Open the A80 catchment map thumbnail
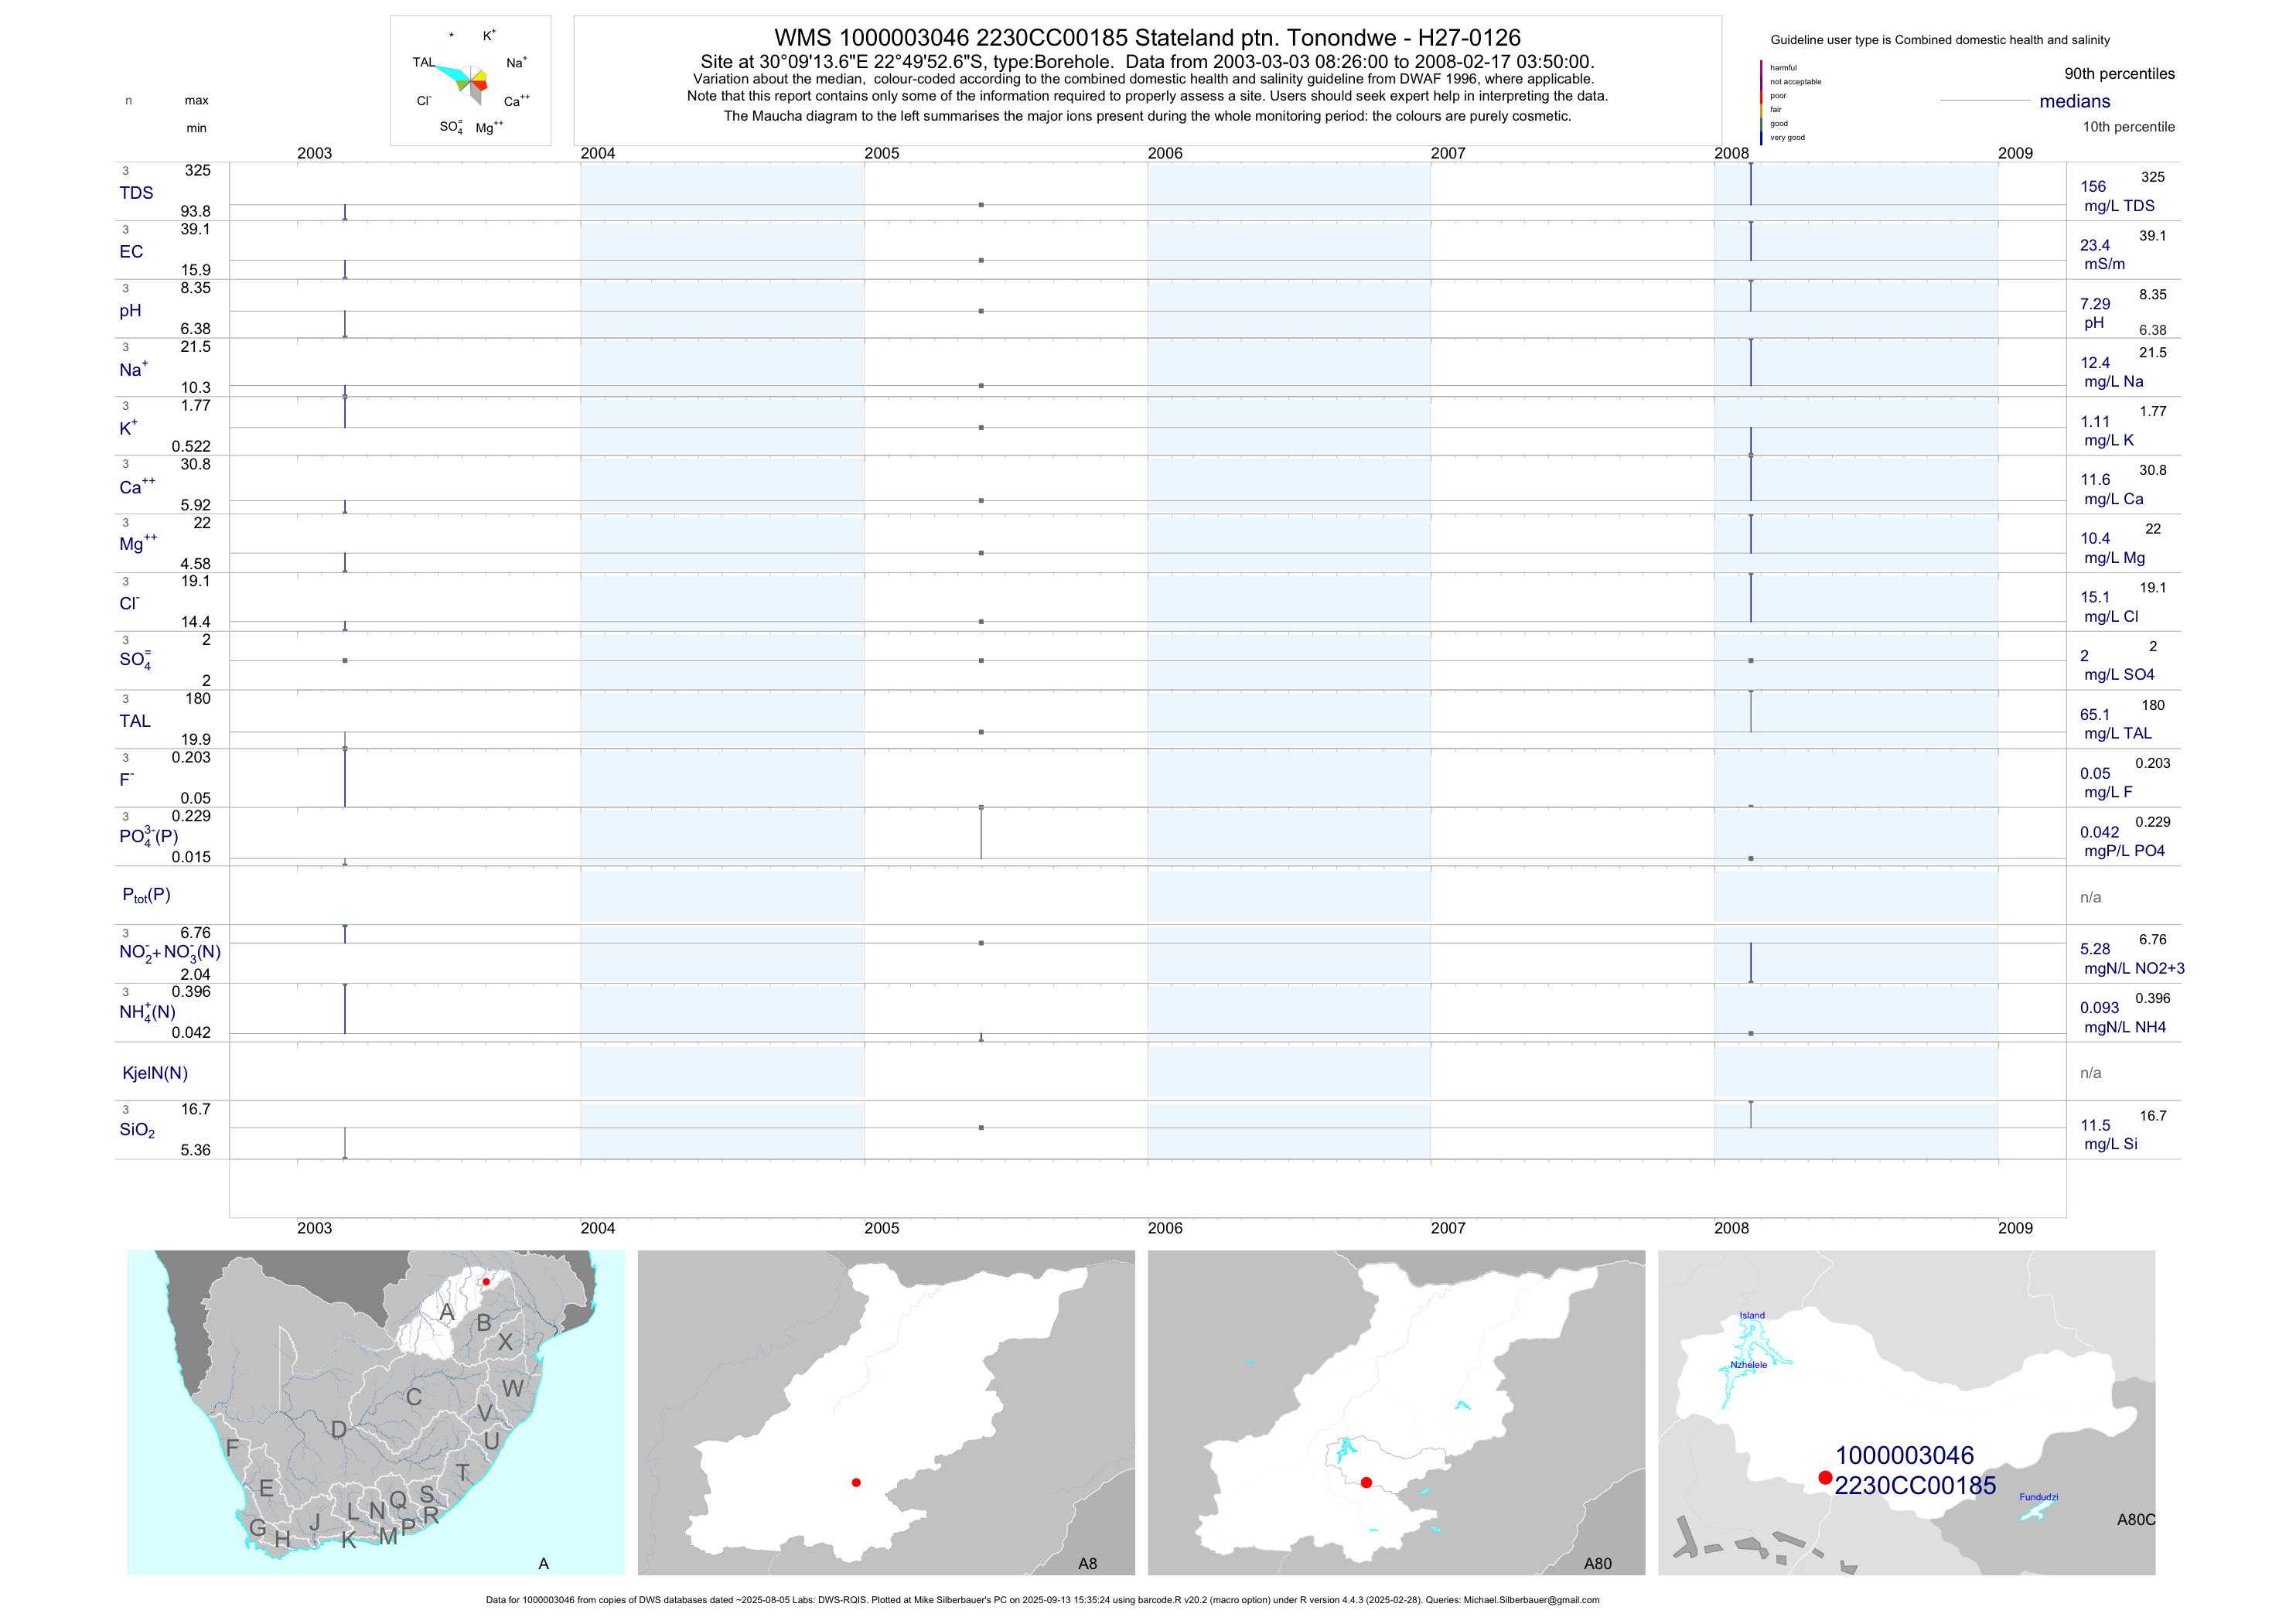2296x1624 pixels. click(1396, 1412)
